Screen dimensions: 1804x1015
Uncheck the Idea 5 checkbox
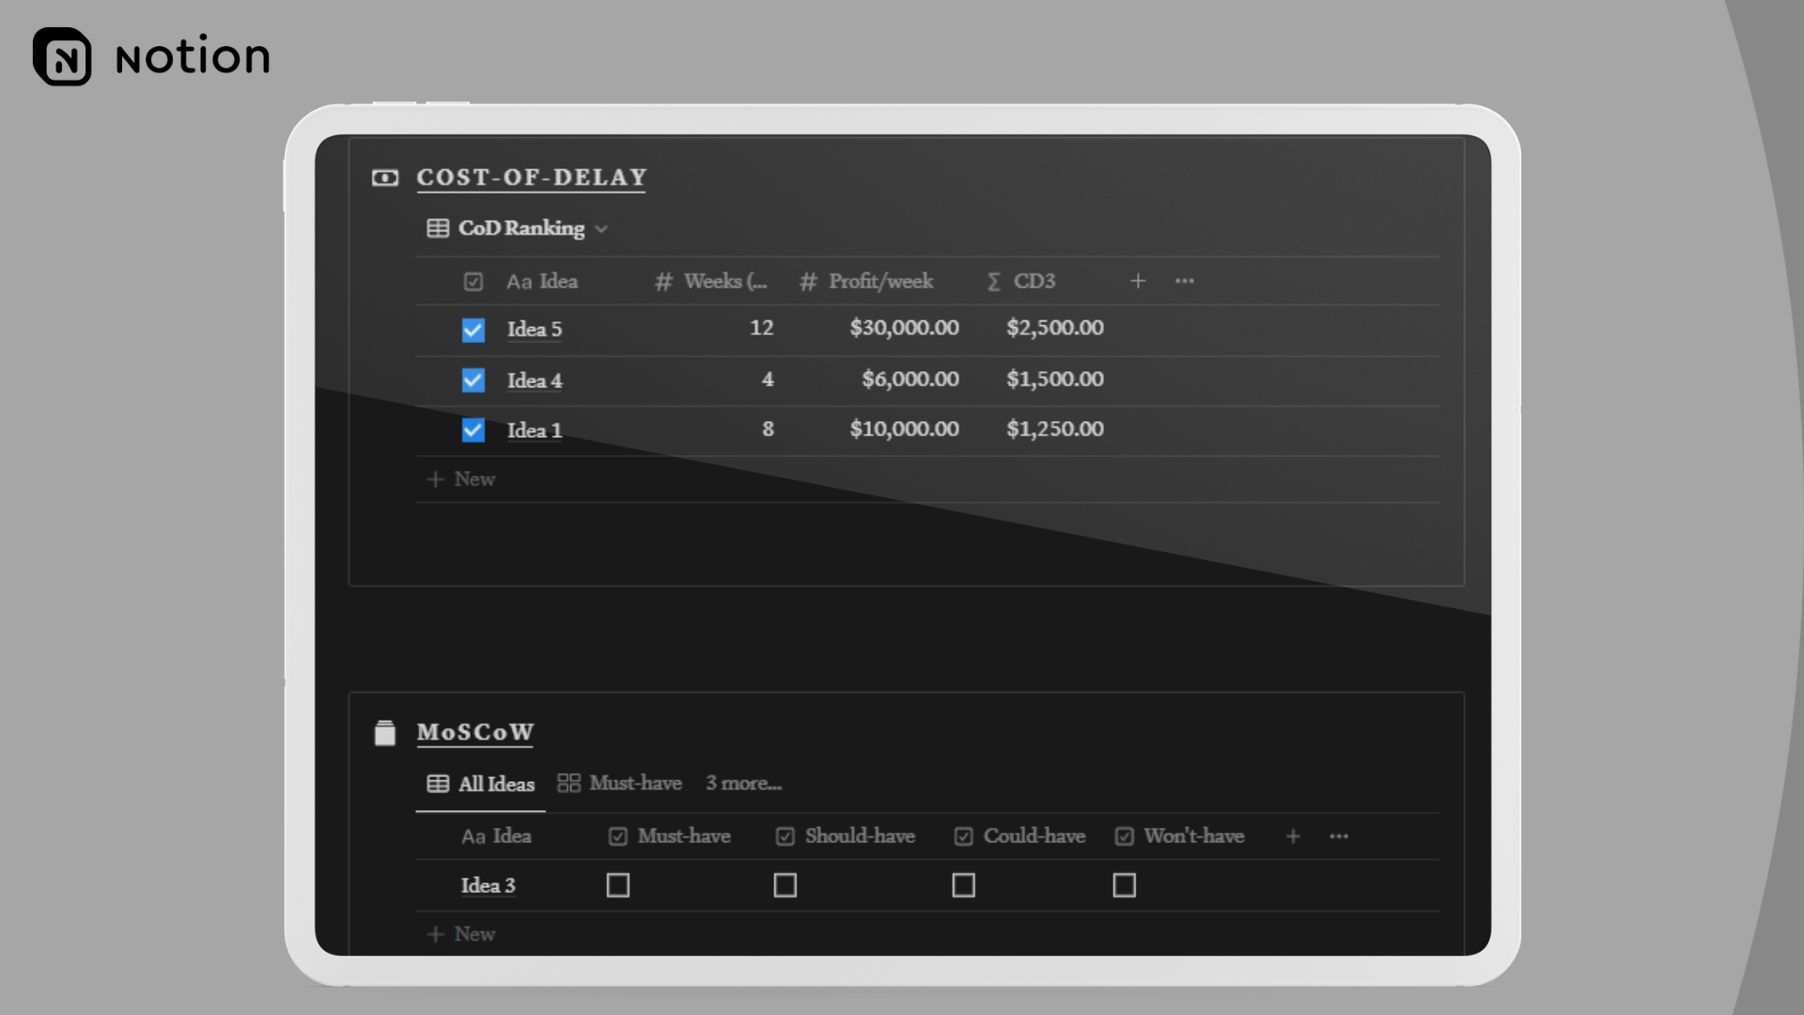click(474, 330)
